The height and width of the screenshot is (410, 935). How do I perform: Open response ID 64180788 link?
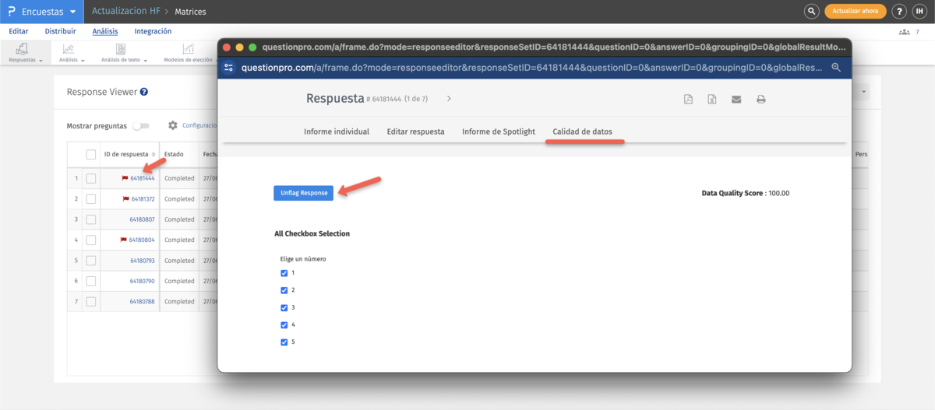click(x=142, y=301)
